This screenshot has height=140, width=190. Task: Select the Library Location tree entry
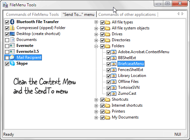pos(132,76)
